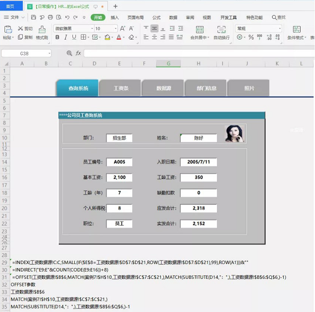Click the Copy icon

coord(20,37)
